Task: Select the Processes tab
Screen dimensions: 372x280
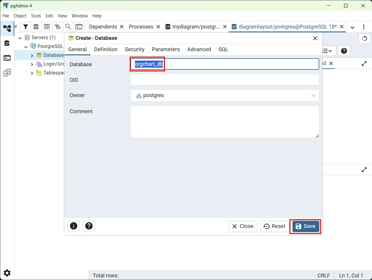Action: (x=141, y=27)
